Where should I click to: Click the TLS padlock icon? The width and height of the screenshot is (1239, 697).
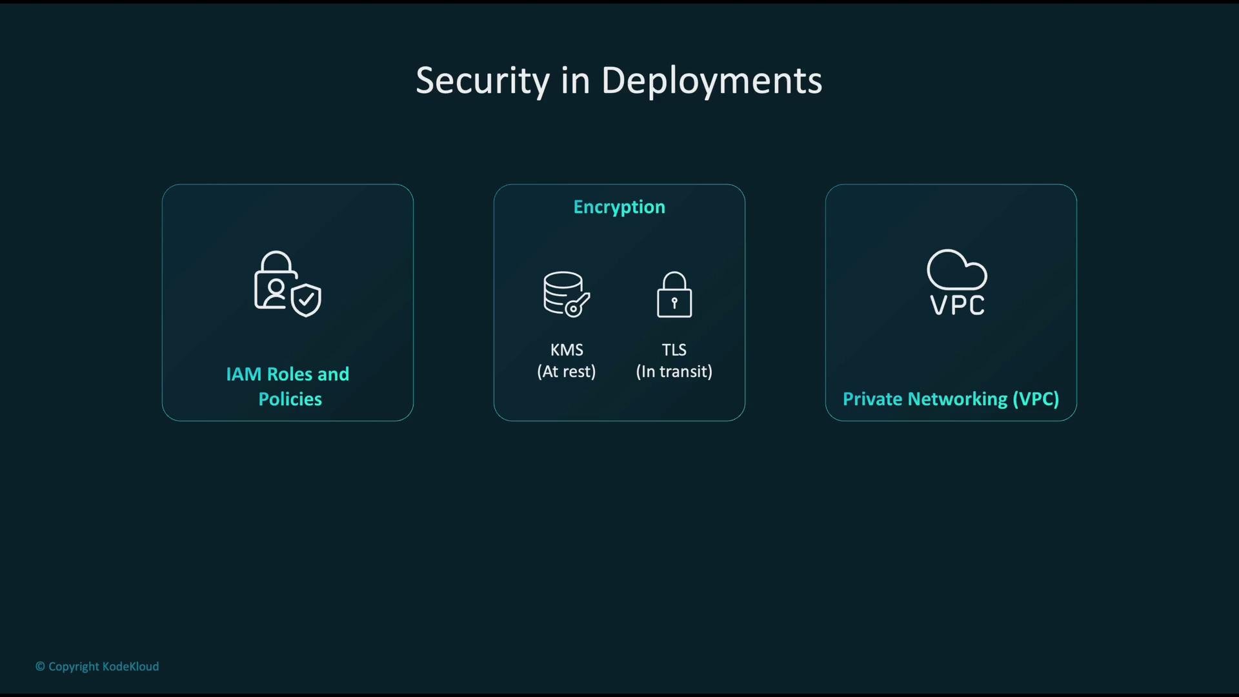(674, 294)
